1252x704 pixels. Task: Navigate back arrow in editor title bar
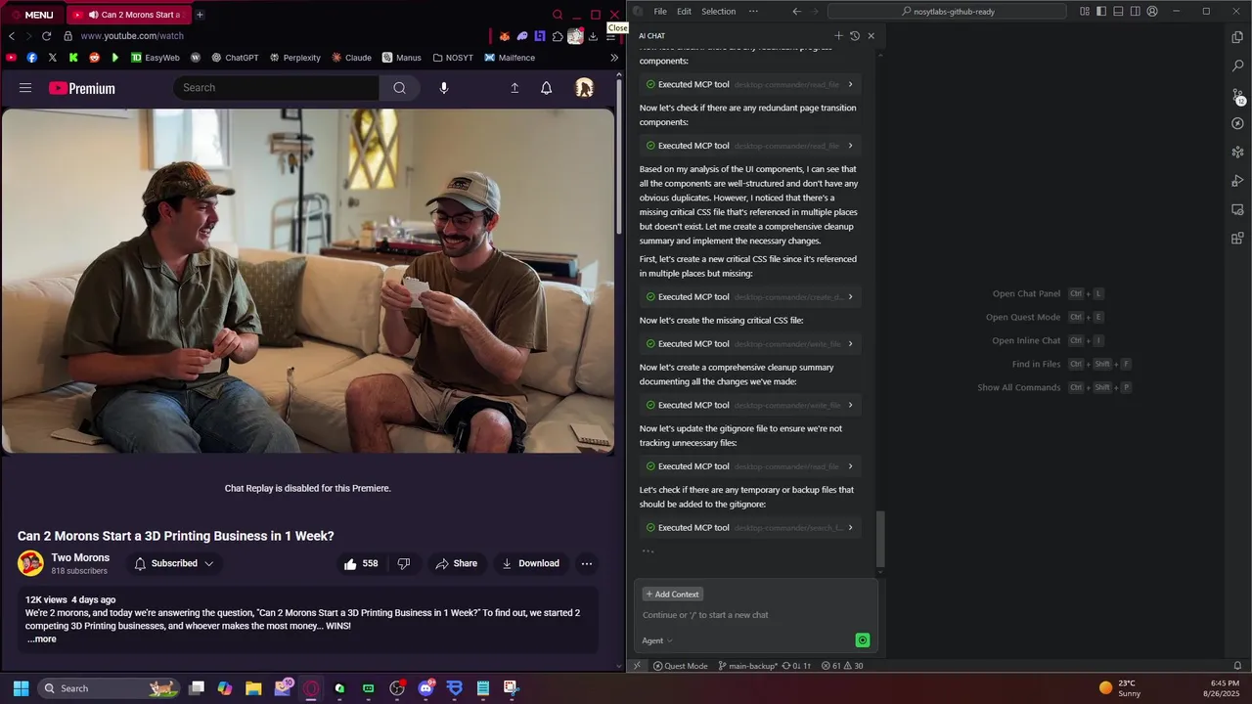[796, 12]
